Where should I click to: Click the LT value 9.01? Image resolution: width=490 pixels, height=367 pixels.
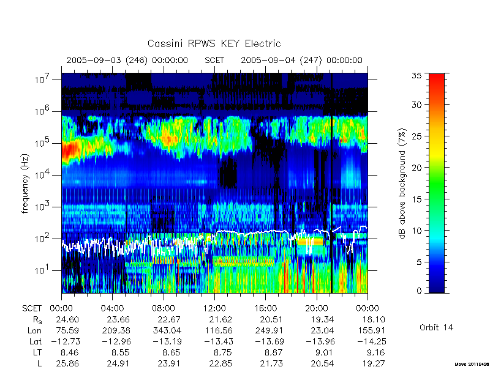325,353
